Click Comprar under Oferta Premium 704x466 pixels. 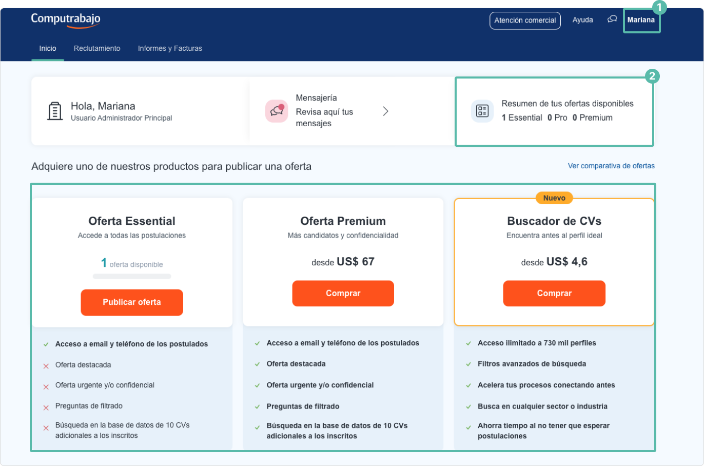tap(343, 294)
